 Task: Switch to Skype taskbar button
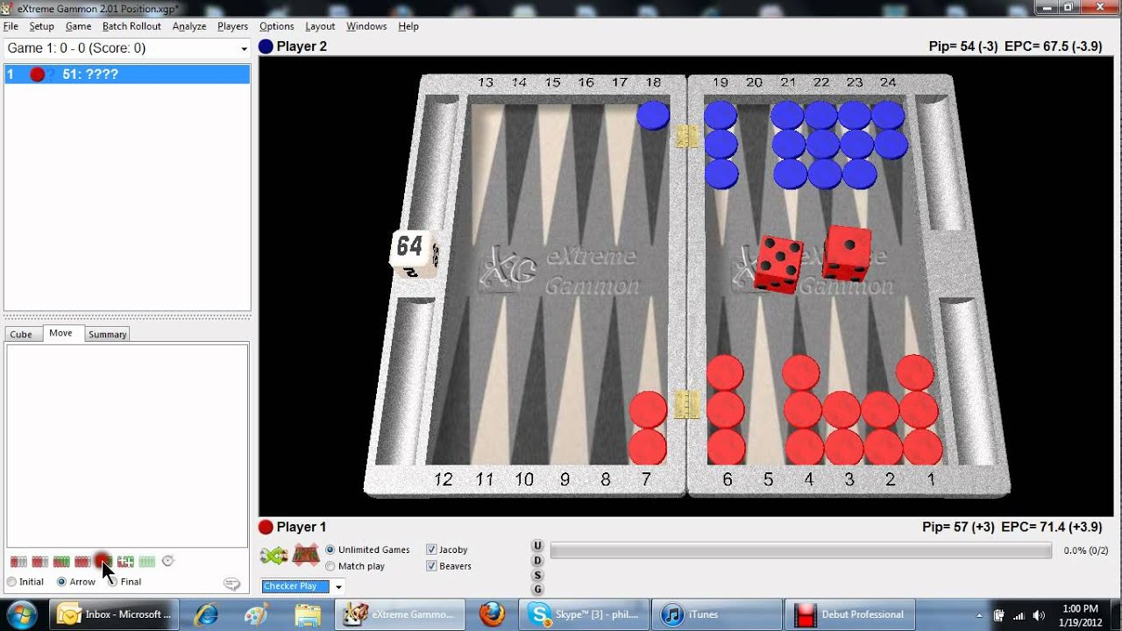(x=582, y=614)
